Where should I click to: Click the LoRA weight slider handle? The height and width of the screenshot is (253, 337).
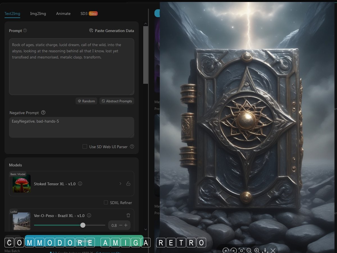click(83, 225)
